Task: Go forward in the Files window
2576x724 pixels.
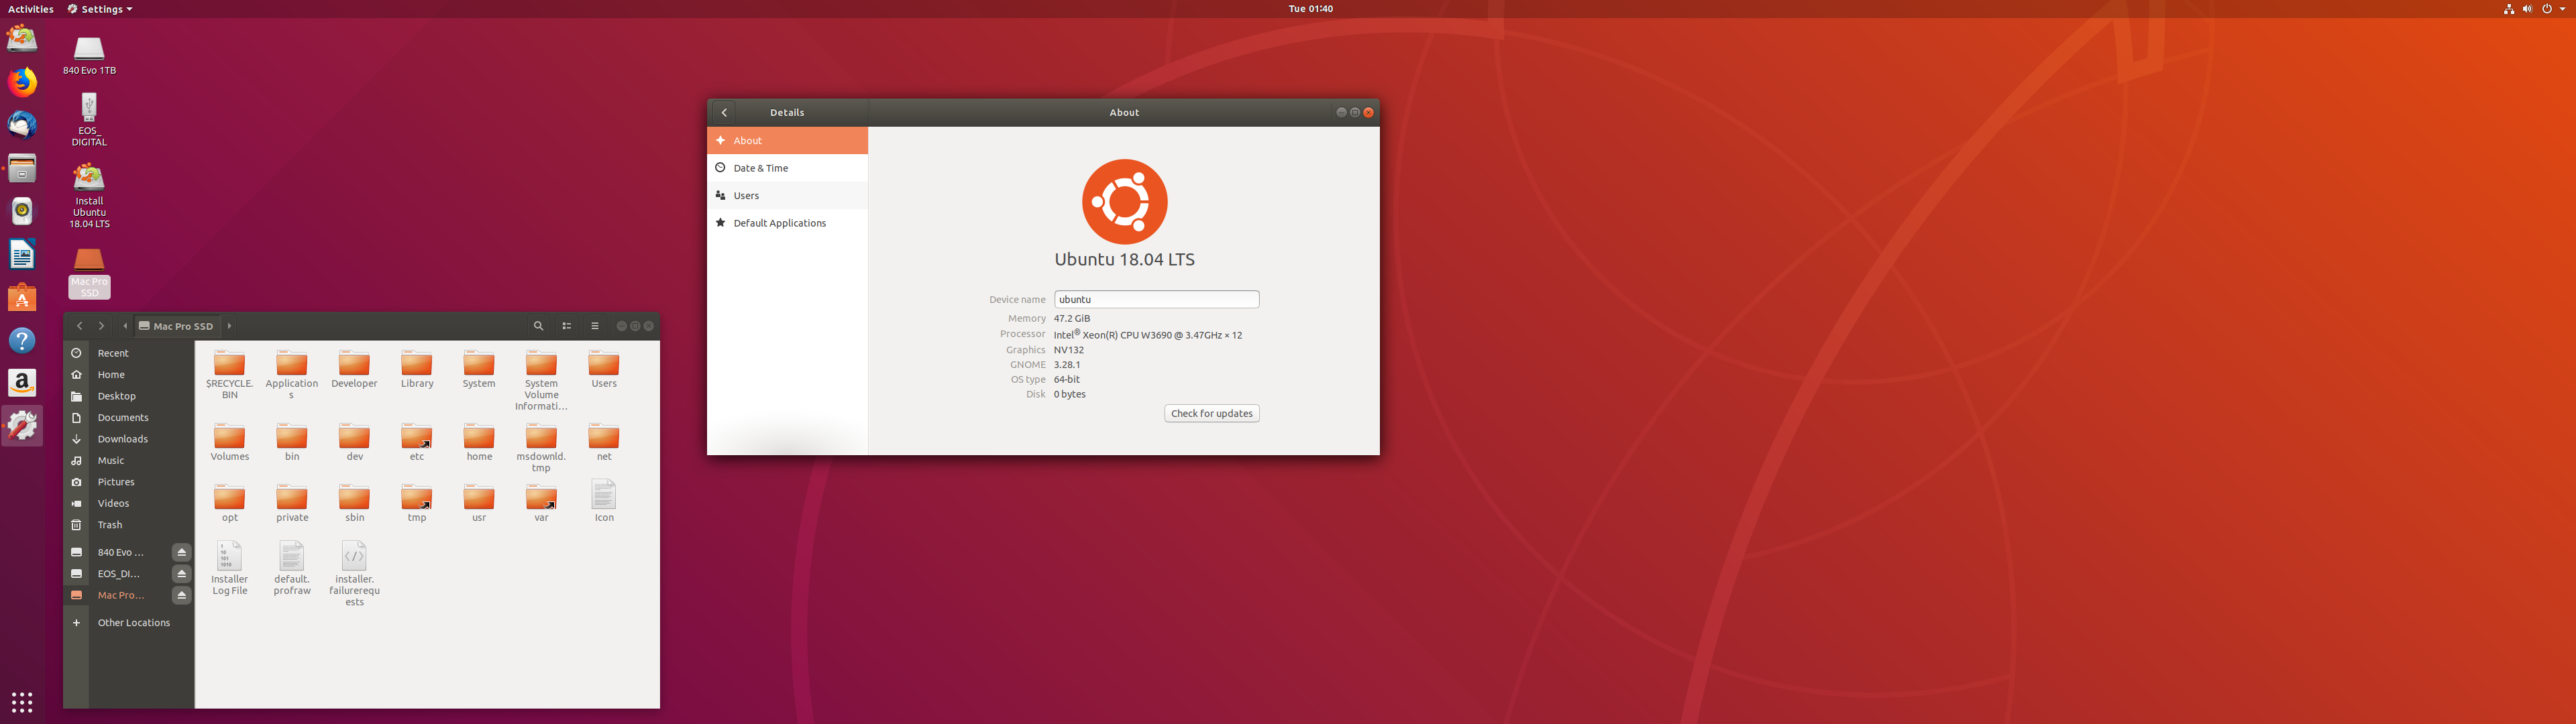Action: pyautogui.click(x=101, y=326)
